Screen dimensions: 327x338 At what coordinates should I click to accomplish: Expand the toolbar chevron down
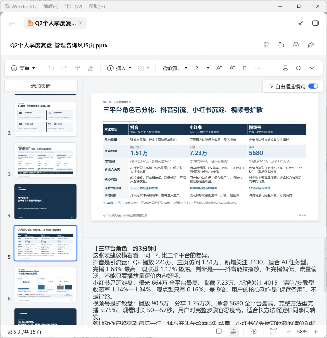[312, 68]
